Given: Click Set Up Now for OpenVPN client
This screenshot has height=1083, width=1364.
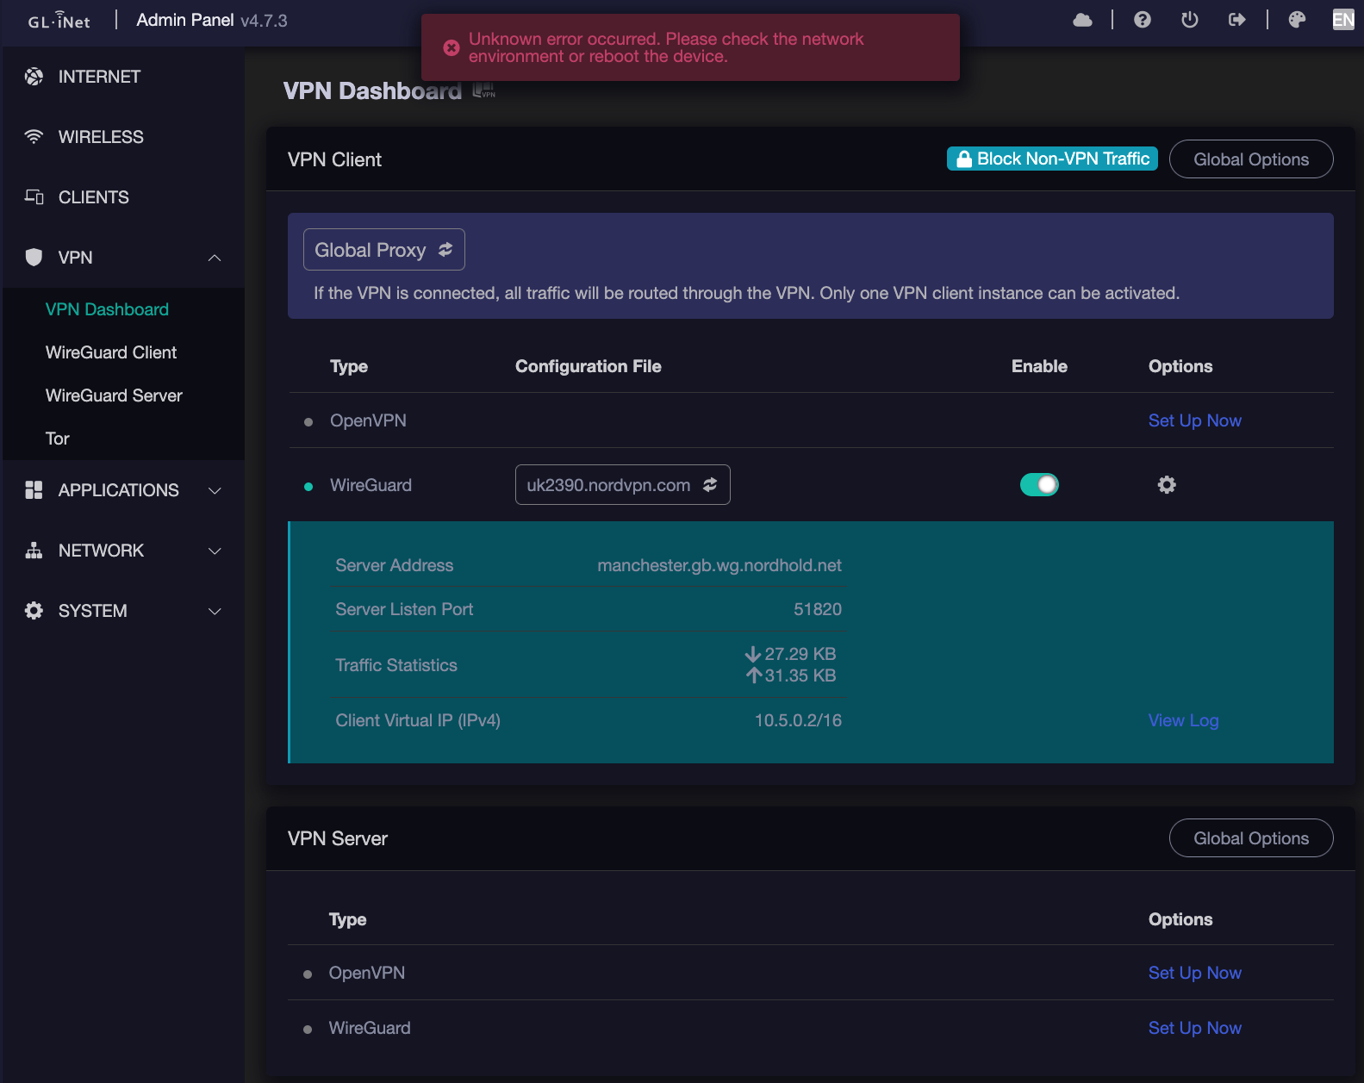Looking at the screenshot, I should [x=1194, y=420].
